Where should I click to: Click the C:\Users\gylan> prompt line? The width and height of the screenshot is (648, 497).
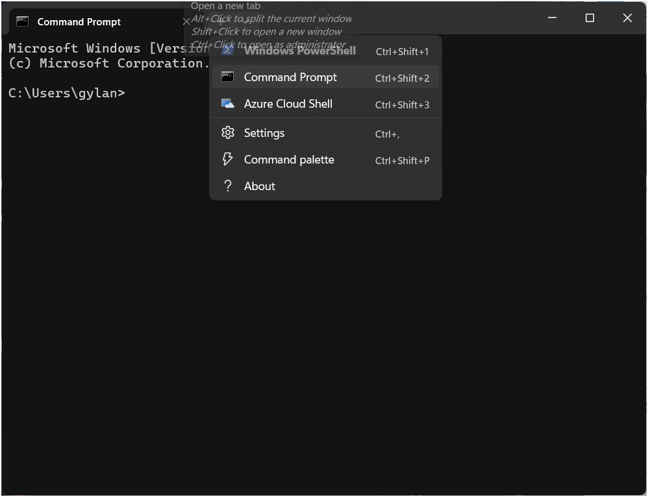click(66, 93)
